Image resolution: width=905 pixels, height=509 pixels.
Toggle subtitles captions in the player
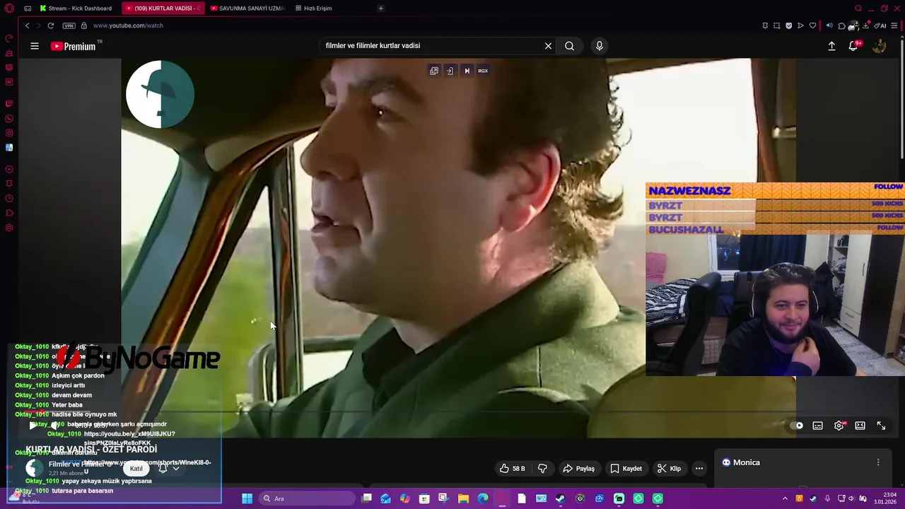click(817, 426)
